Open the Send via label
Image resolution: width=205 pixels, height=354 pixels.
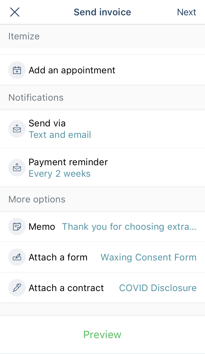[x=47, y=123]
